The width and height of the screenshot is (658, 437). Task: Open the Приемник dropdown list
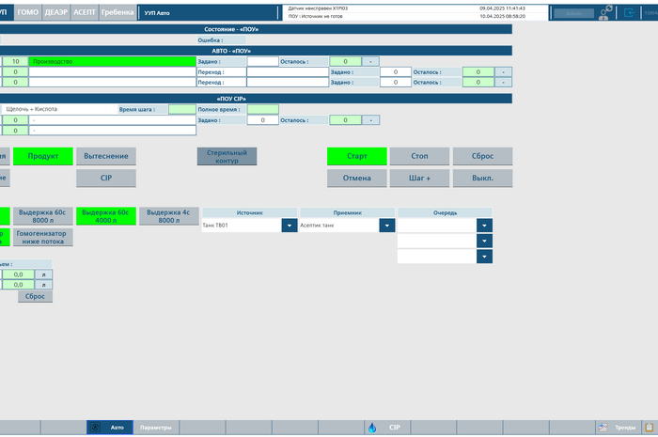click(x=385, y=226)
